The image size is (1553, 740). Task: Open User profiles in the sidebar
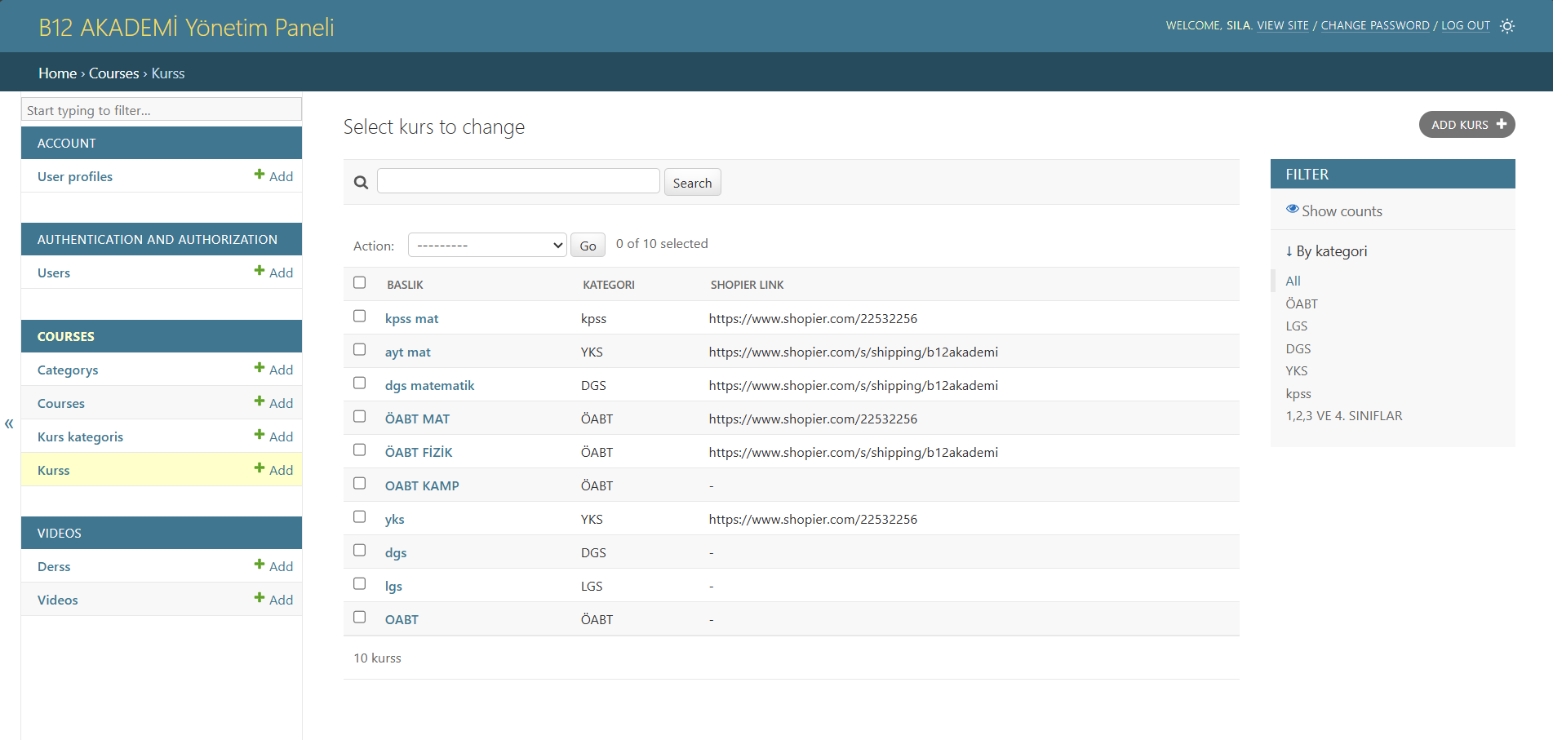point(75,177)
